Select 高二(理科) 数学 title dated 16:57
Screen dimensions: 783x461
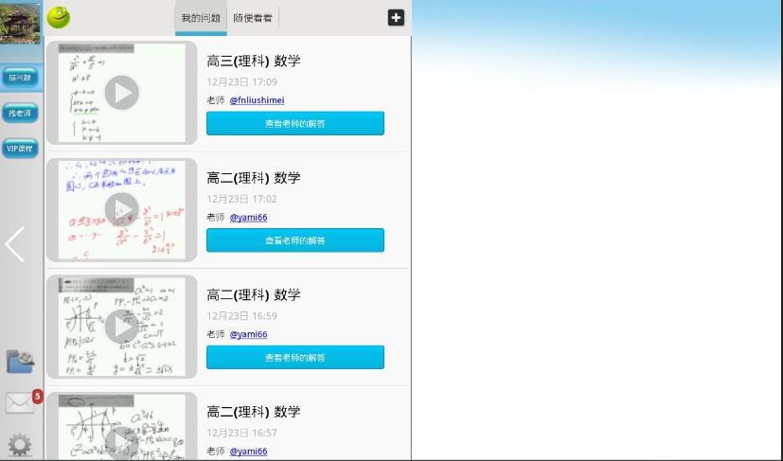pyautogui.click(x=254, y=412)
